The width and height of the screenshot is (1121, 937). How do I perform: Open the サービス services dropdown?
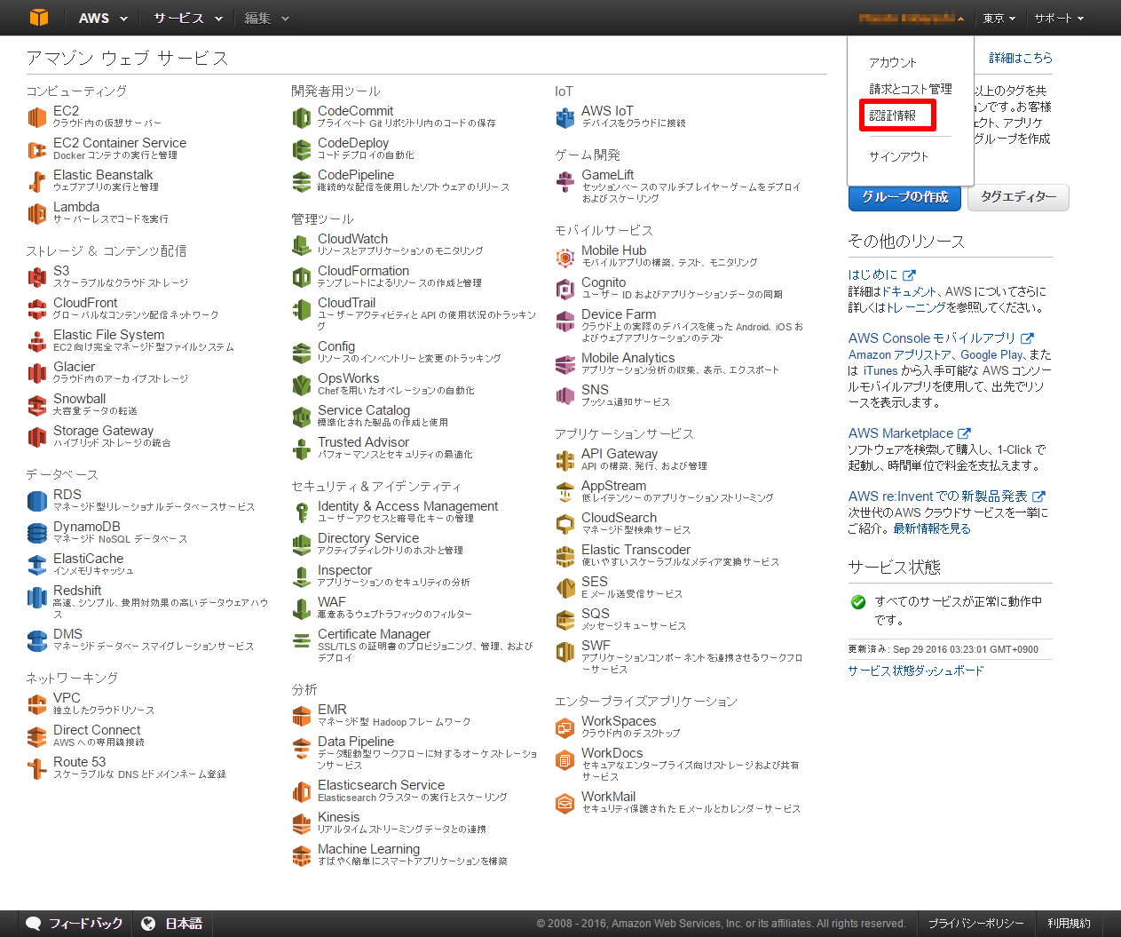(x=187, y=18)
